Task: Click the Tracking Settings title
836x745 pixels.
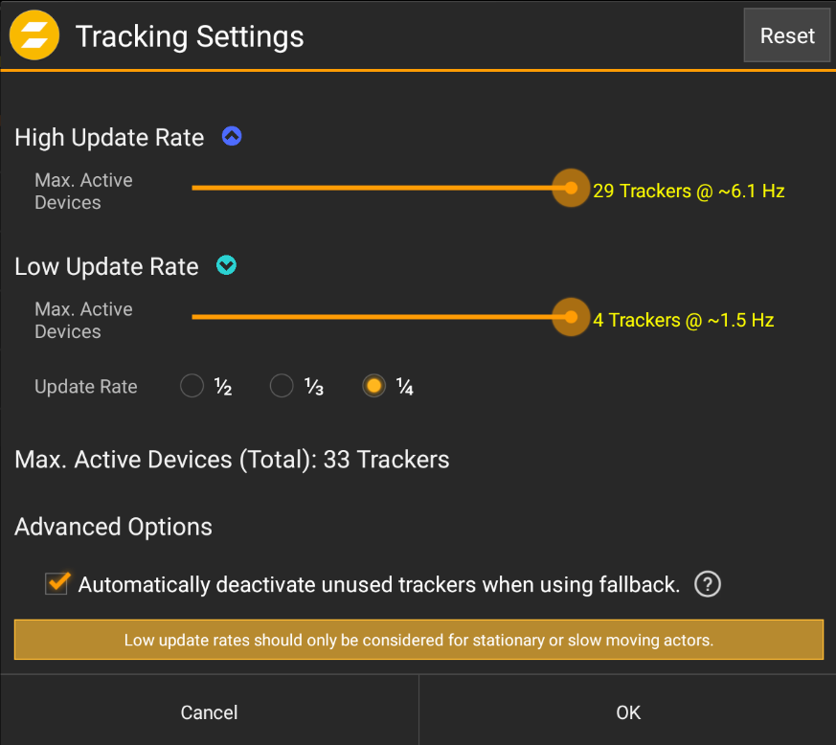Action: pyautogui.click(x=190, y=36)
